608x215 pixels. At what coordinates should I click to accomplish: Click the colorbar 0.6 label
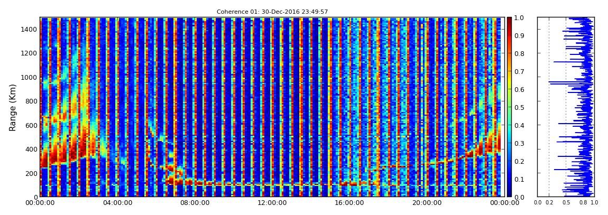520,89
